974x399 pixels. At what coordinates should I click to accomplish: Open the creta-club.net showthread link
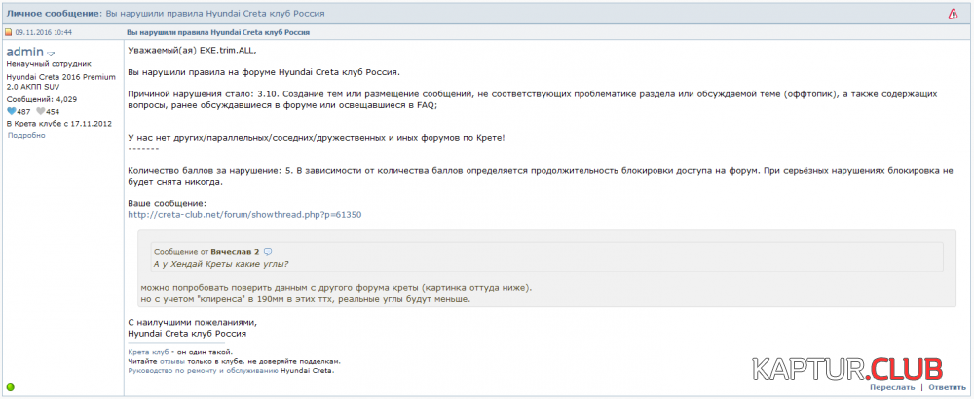[244, 214]
